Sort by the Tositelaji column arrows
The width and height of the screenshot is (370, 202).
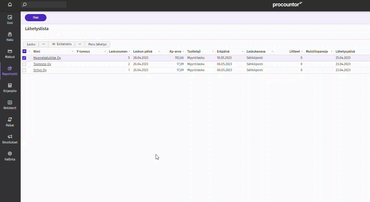(x=213, y=52)
